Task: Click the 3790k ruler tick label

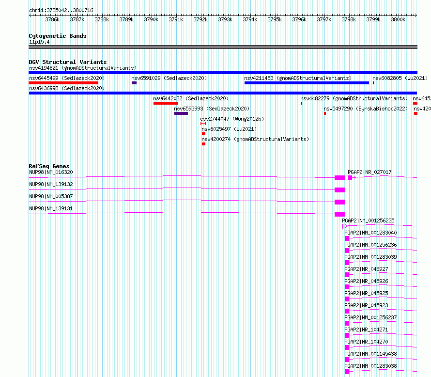Action: (x=151, y=19)
